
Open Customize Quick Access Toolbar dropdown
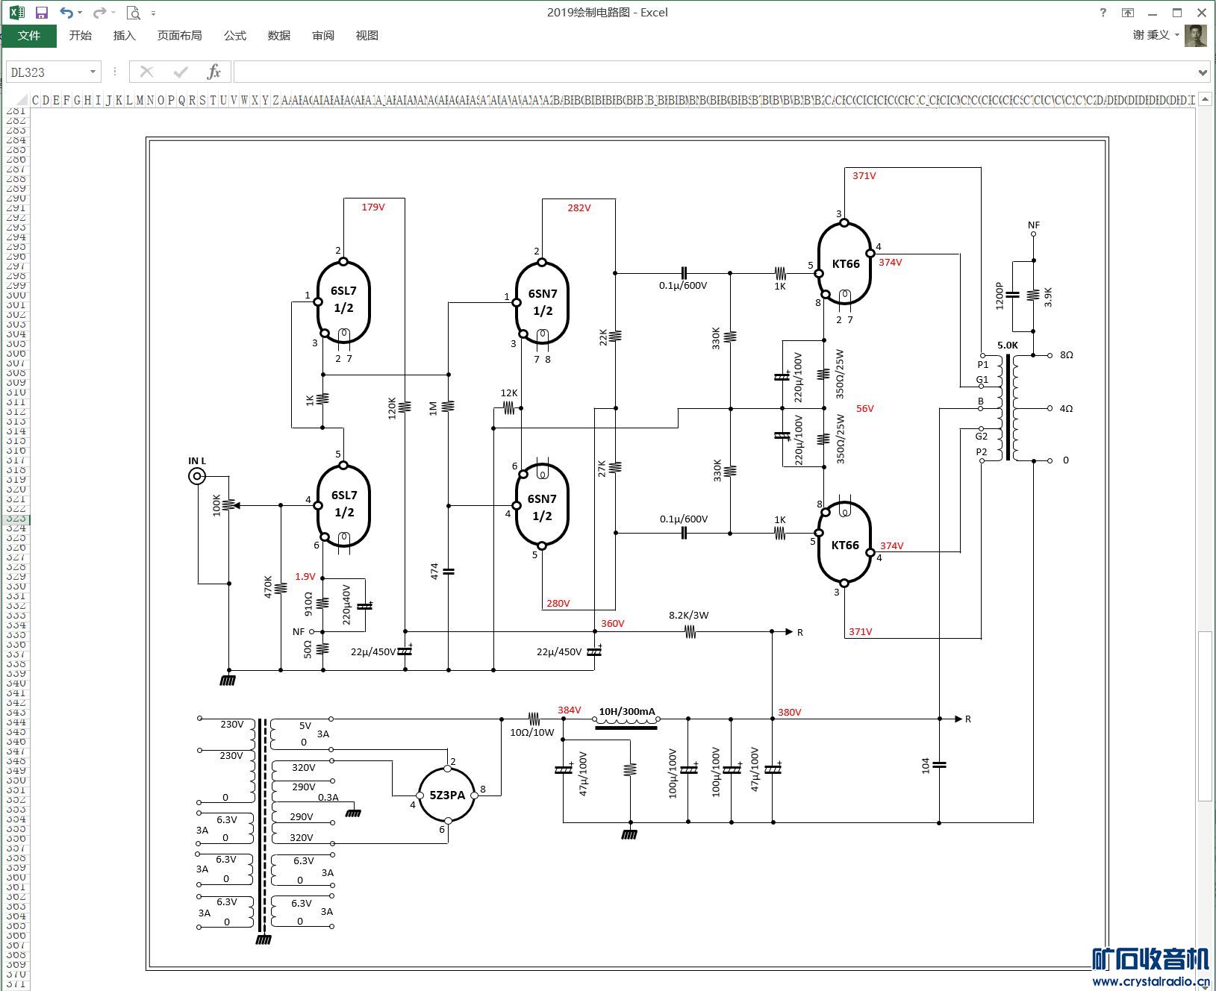tap(153, 13)
